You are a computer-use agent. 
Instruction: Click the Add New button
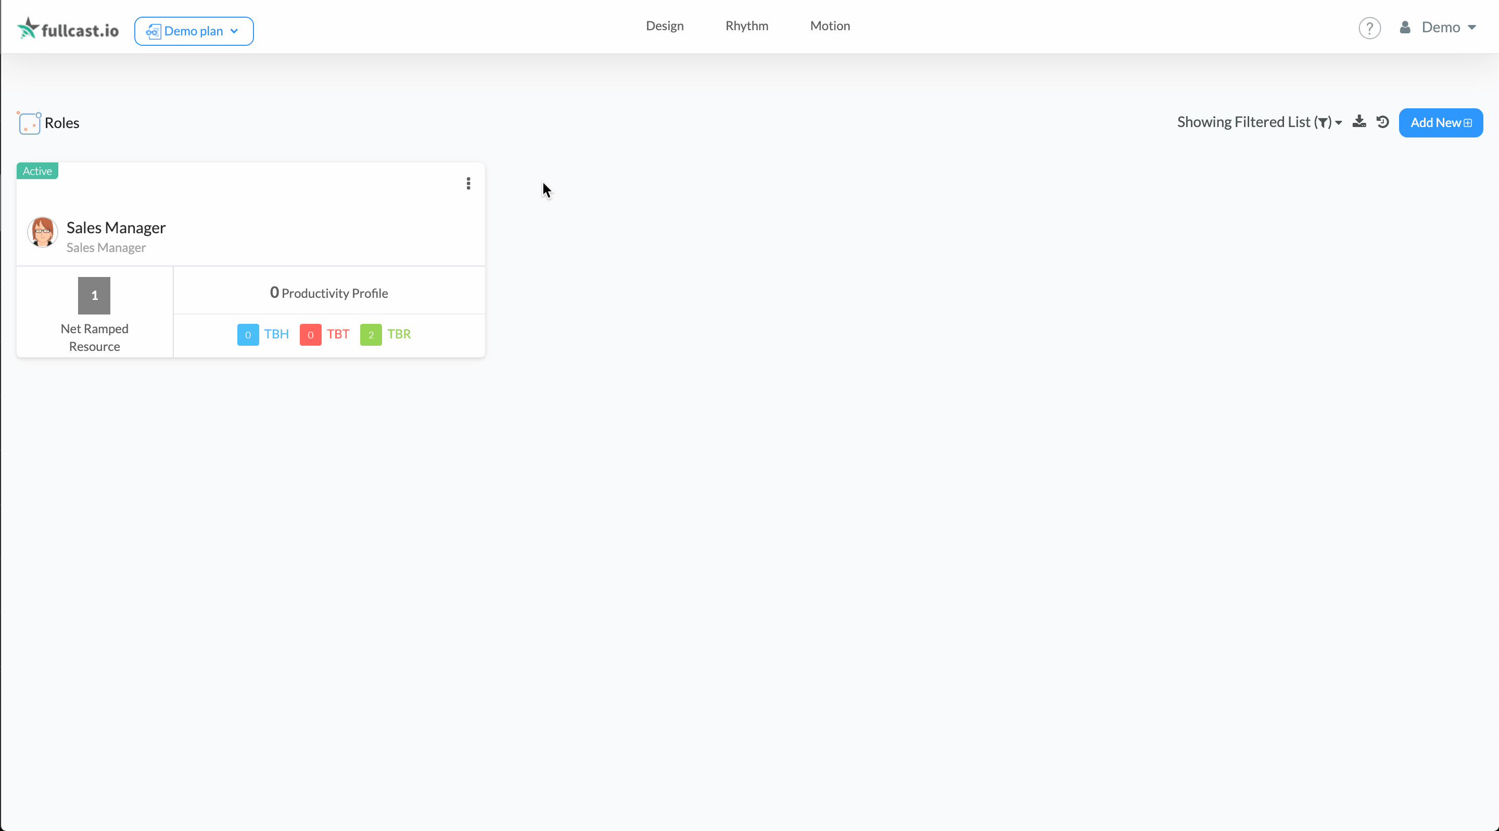1440,123
